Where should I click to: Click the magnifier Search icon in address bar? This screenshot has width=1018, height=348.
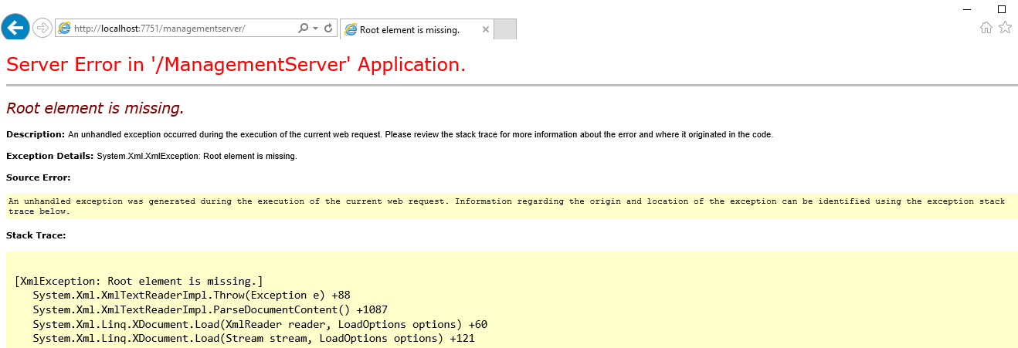coord(303,29)
